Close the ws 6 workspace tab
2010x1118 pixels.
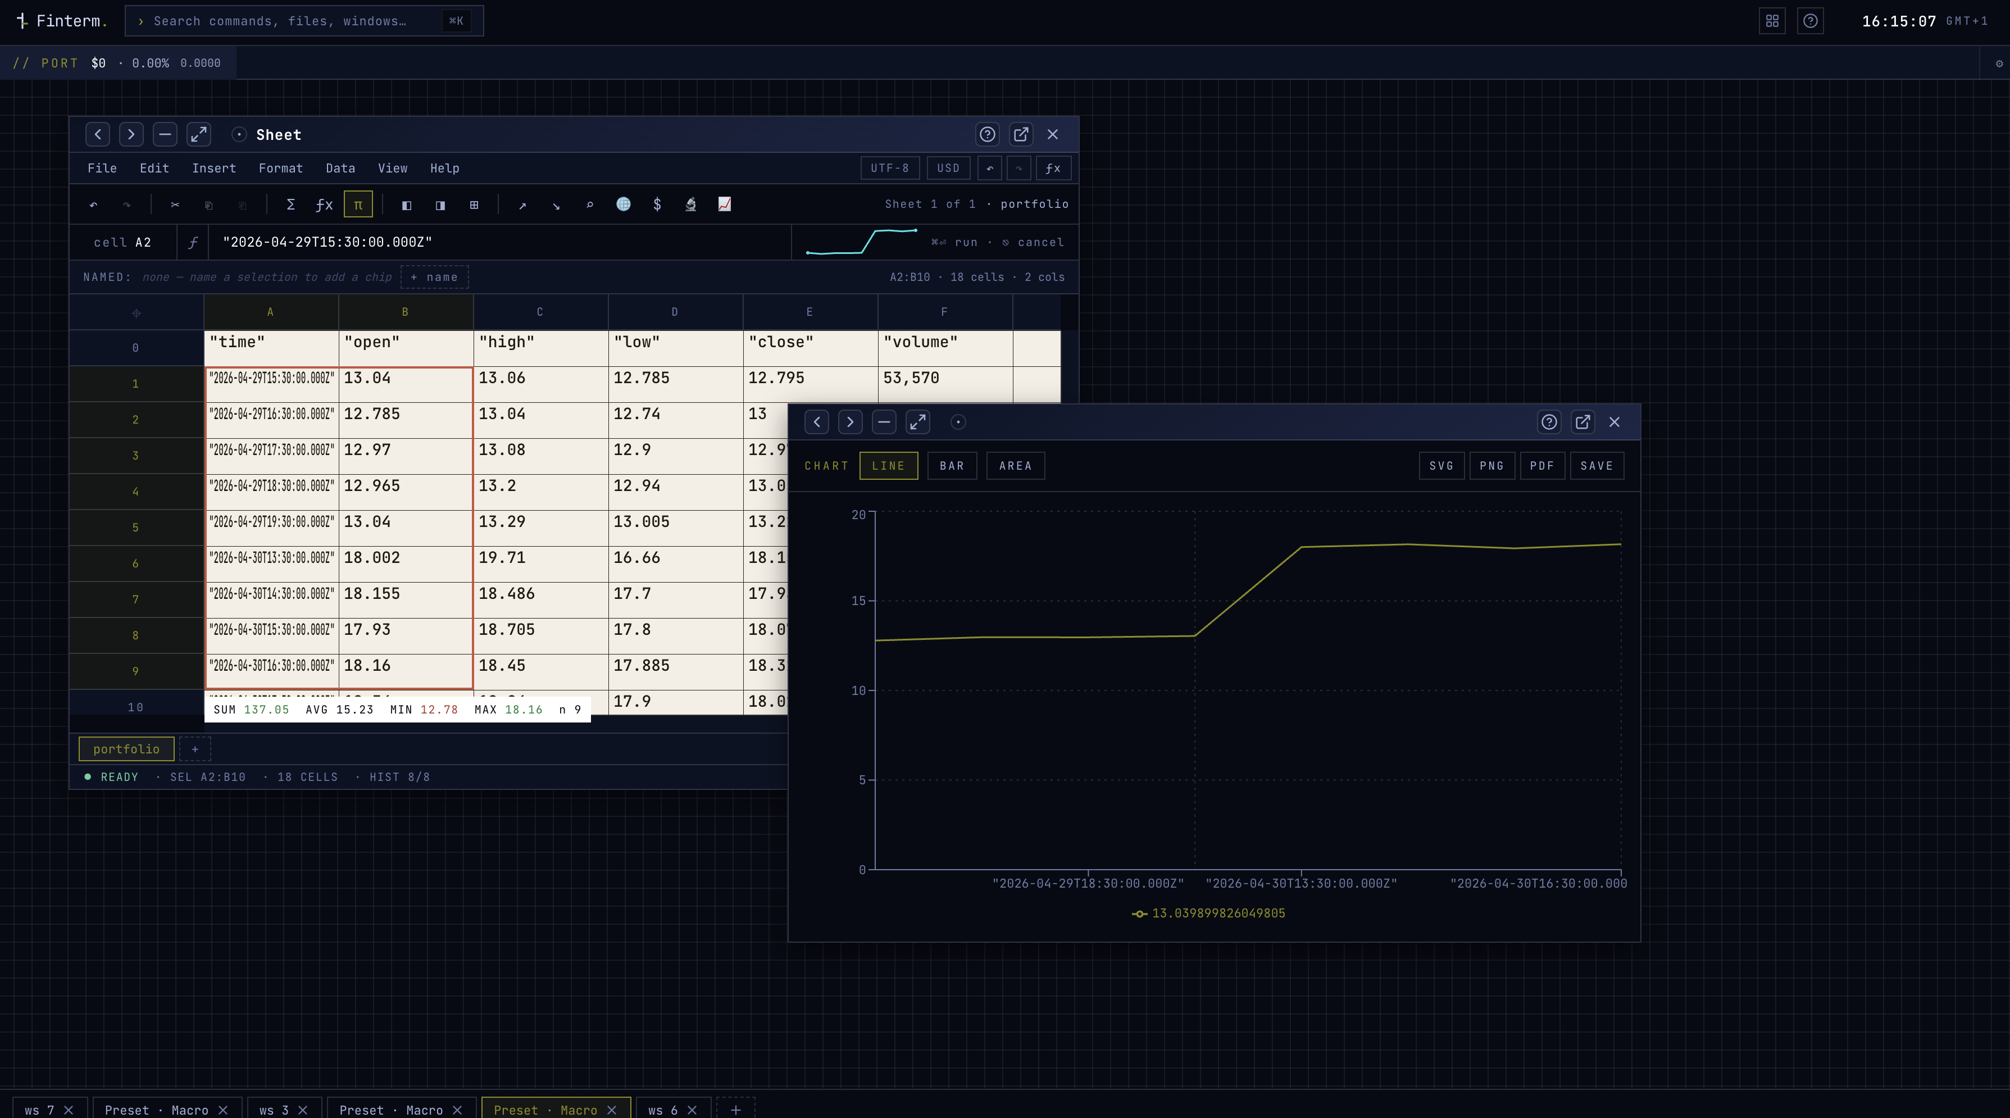pyautogui.click(x=692, y=1110)
